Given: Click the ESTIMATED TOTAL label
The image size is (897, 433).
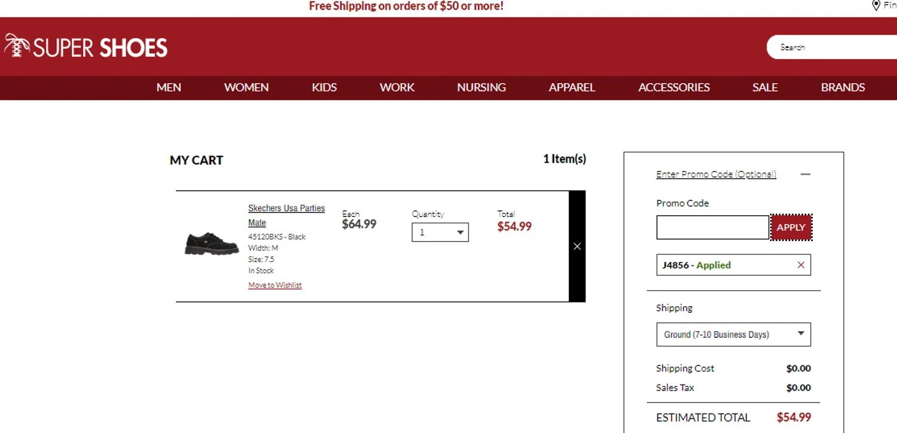Looking at the screenshot, I should point(703,417).
